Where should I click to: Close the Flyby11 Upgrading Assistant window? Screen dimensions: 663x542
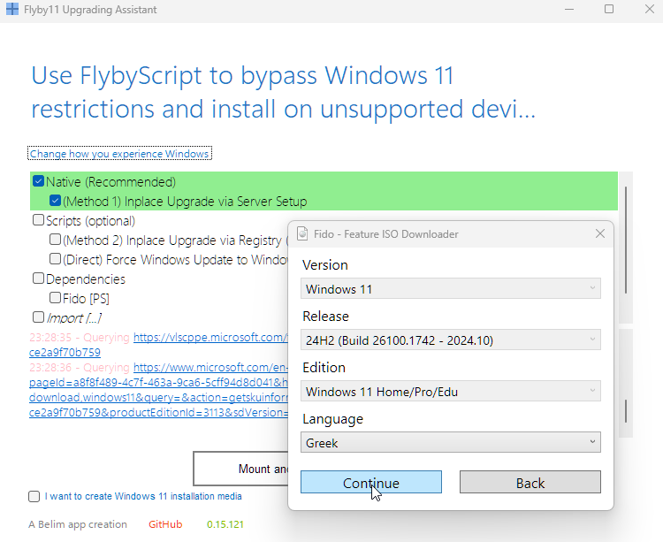coord(650,9)
